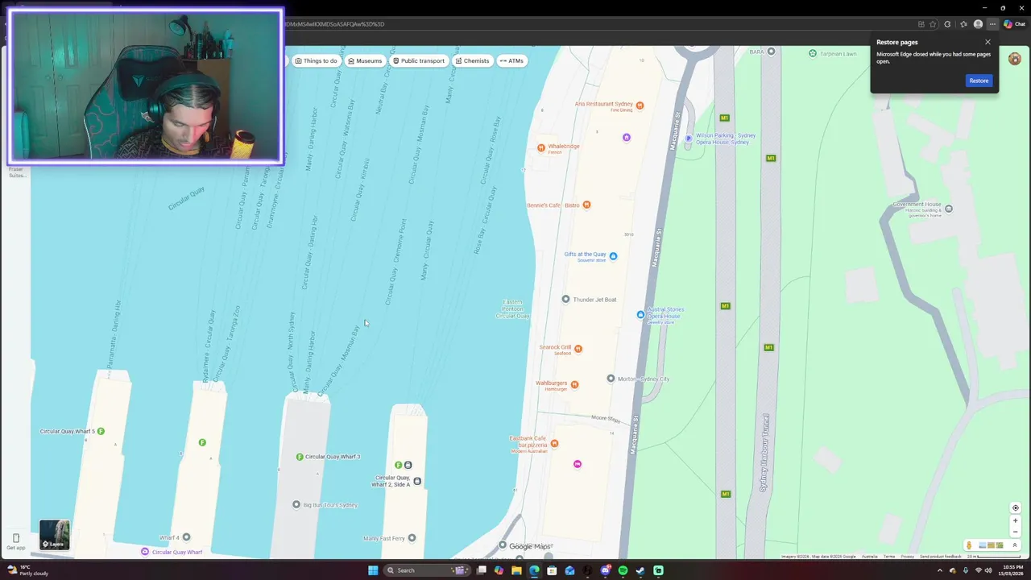This screenshot has width=1031, height=580.
Task: Filter map by Public transport
Action: tap(418, 60)
